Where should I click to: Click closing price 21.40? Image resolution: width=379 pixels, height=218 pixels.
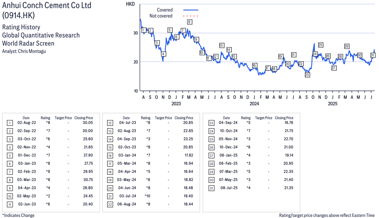tap(289, 180)
